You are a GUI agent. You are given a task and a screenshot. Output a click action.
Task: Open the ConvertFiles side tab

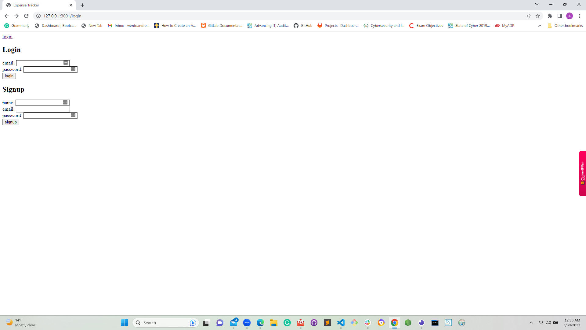(x=583, y=173)
